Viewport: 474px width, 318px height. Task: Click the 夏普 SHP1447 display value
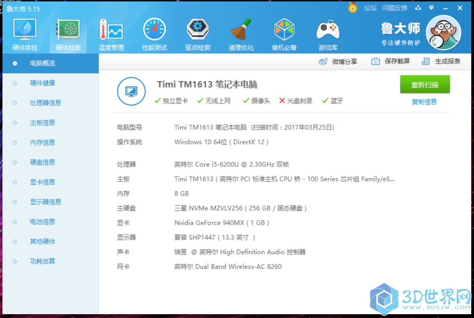pyautogui.click(x=215, y=237)
